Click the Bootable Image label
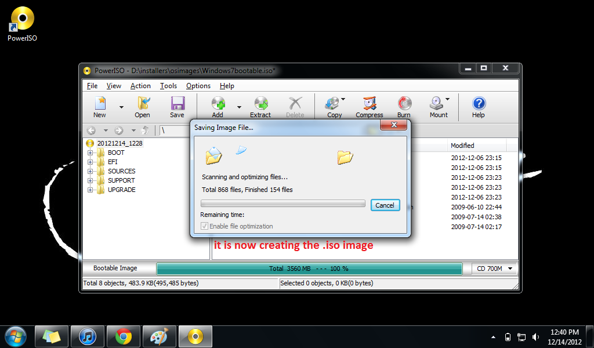The height and width of the screenshot is (348, 594). [114, 269]
